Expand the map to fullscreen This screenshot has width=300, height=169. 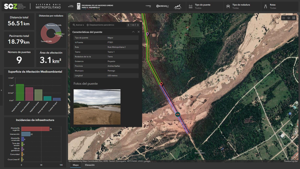(x=298, y=14)
